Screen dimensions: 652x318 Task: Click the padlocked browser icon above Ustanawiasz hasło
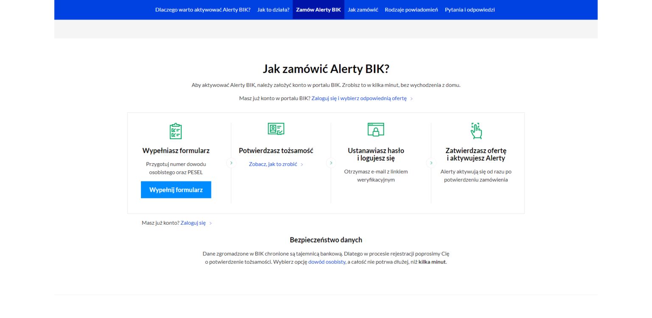coord(376,129)
